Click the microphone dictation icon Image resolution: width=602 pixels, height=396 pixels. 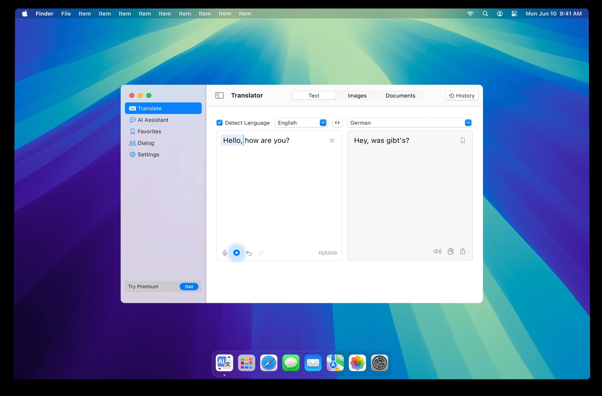pyautogui.click(x=224, y=253)
